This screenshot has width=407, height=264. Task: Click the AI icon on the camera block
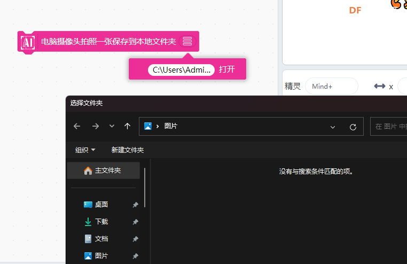click(x=28, y=42)
